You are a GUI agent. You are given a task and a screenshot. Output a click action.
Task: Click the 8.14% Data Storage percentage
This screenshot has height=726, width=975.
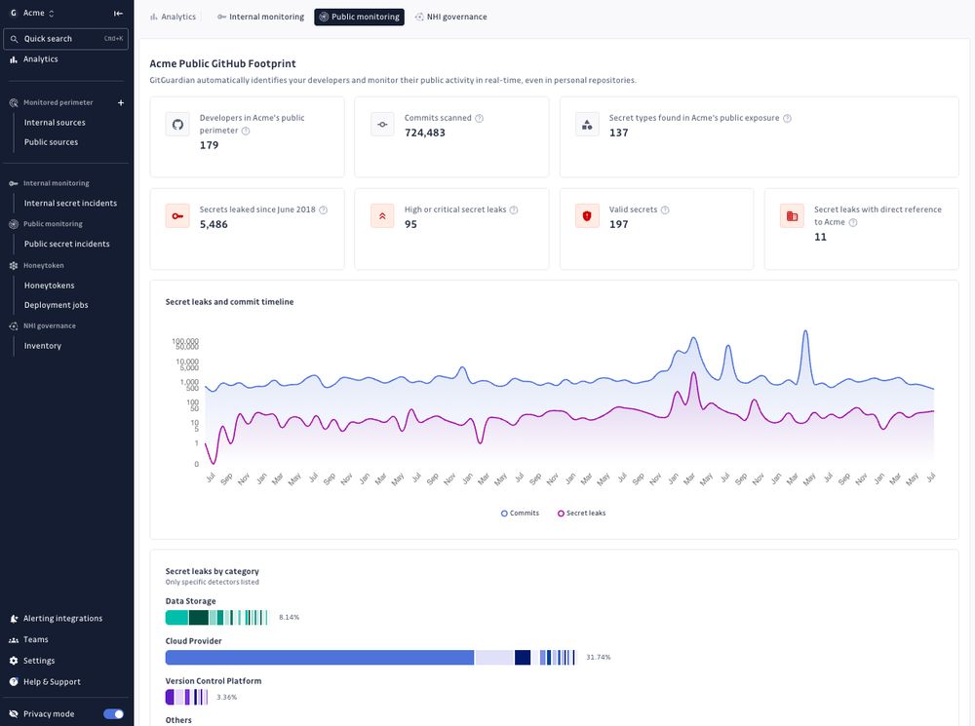click(290, 617)
